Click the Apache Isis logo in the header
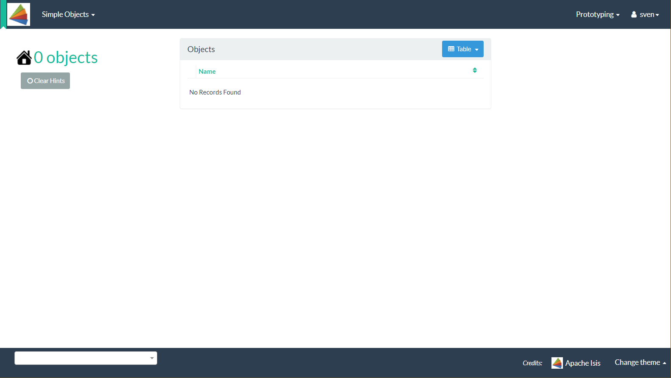The image size is (671, 378). 19,14
